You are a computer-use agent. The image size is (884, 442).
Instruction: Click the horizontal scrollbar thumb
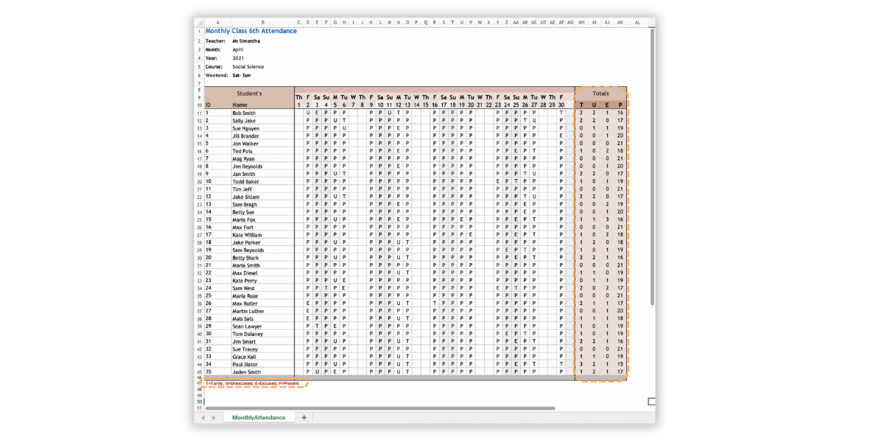pos(379,408)
